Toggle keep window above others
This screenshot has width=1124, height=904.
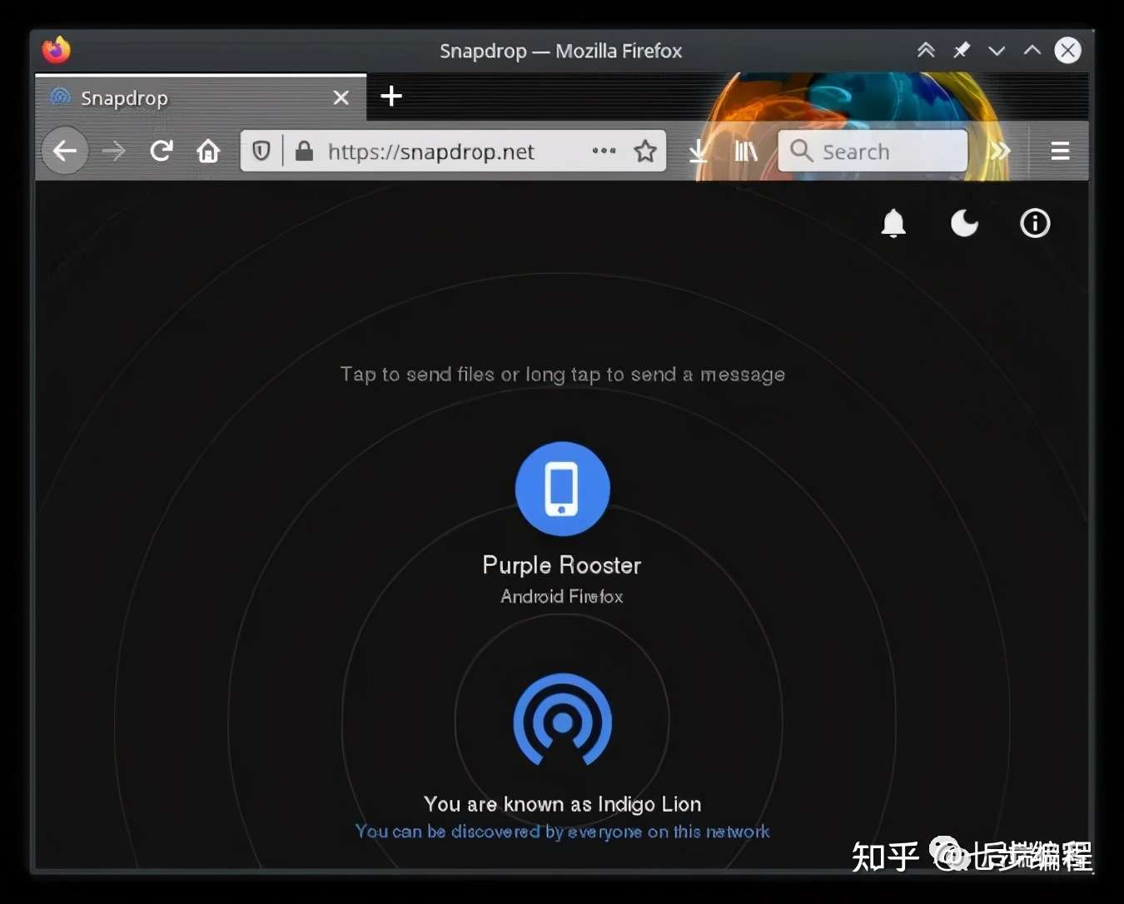click(x=926, y=50)
